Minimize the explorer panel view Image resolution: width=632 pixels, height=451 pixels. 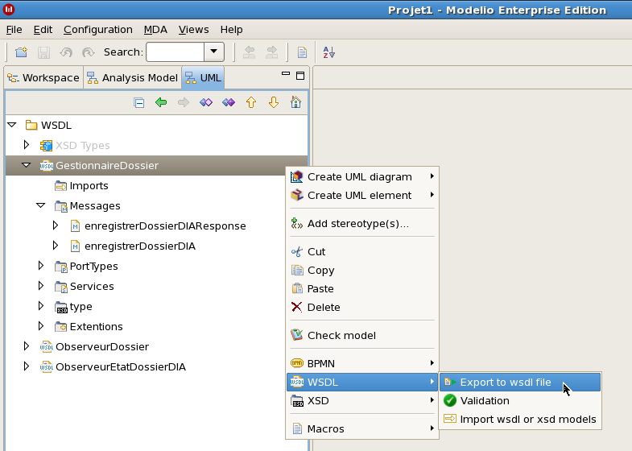[286, 74]
